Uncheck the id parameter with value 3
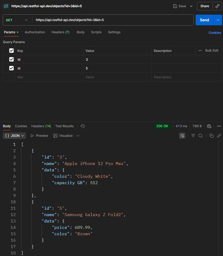This screenshot has width=223, height=256. click(x=11, y=59)
